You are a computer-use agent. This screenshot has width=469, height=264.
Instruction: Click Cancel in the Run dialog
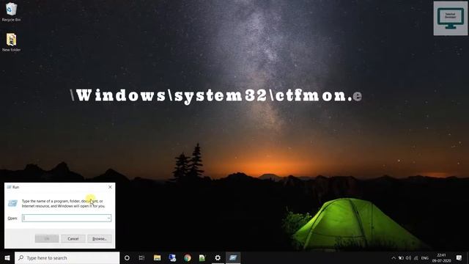[x=73, y=239]
